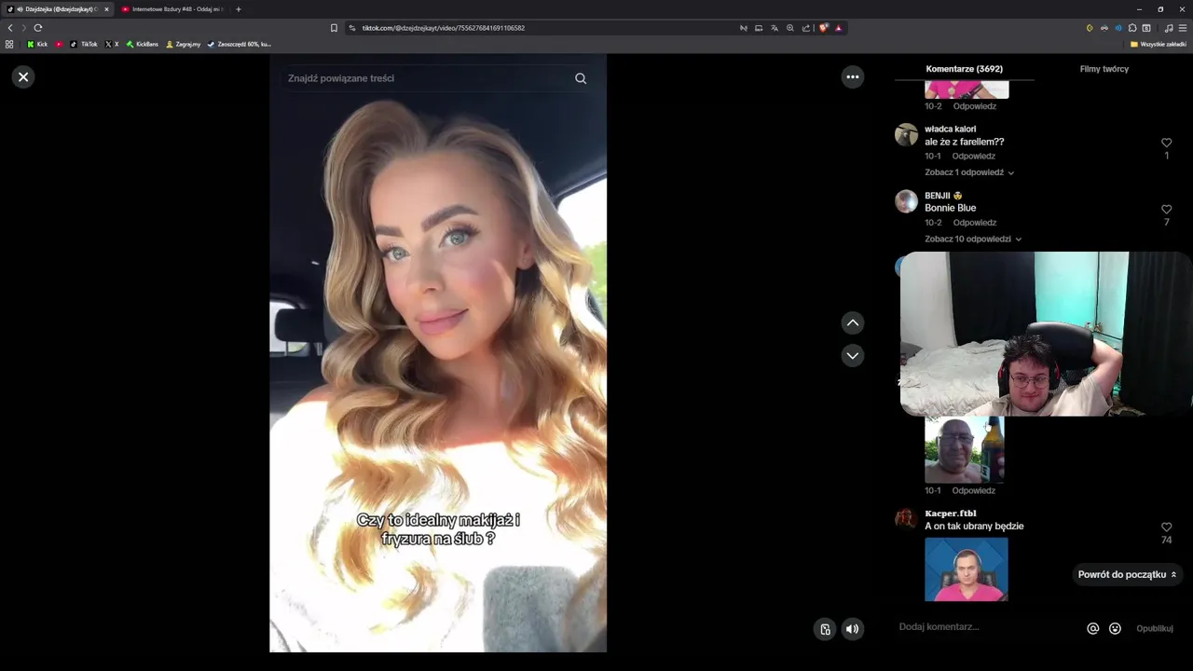1193x671 pixels.
Task: Open the Zaoszczędź 60% Steam bookmark
Action: coord(240,44)
